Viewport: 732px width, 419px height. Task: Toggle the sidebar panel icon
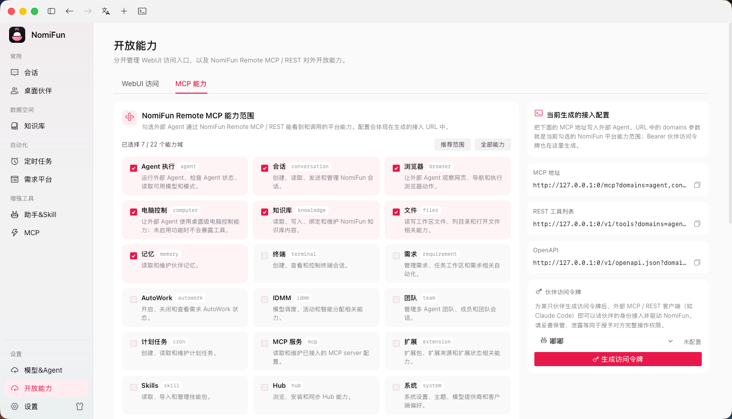51,11
